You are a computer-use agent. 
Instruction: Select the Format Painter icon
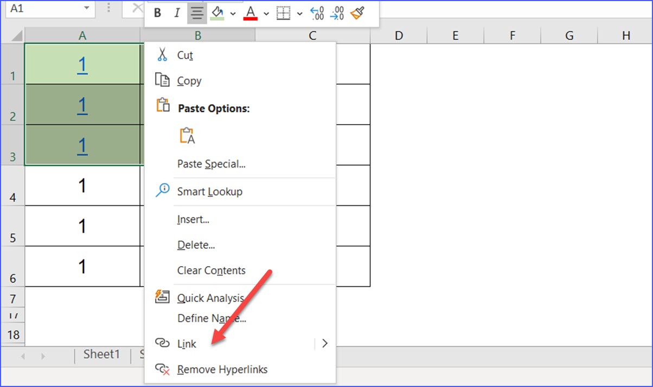[x=357, y=13]
